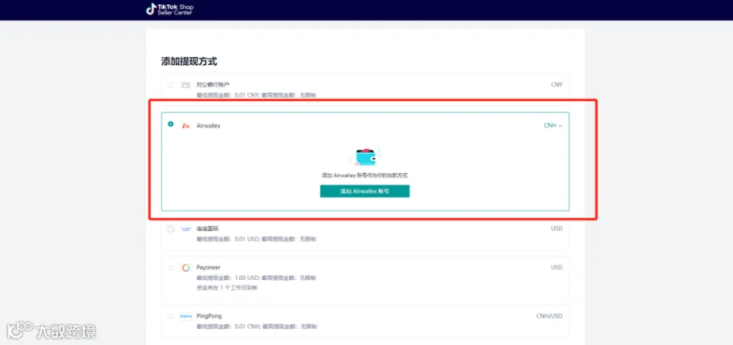The width and height of the screenshot is (733, 345).
Task: Click the Payoneer ring logo icon
Action: tap(186, 268)
